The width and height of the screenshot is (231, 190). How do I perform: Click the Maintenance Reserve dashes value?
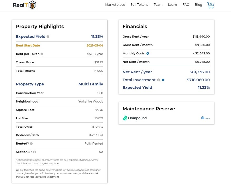[x=208, y=118]
